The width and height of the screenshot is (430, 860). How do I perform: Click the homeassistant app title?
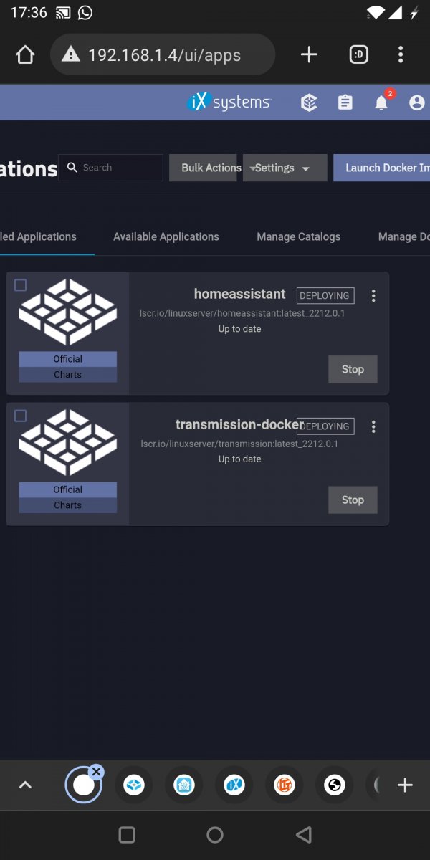coord(239,294)
